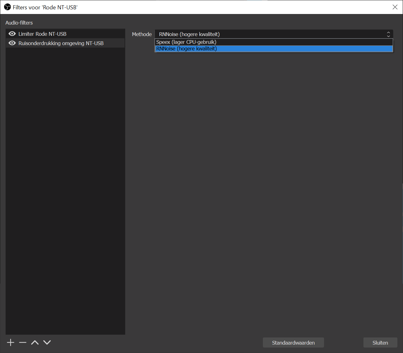Choose RNNoise (hogere kwaliteit) in the list
403x353 pixels.
click(x=187, y=49)
